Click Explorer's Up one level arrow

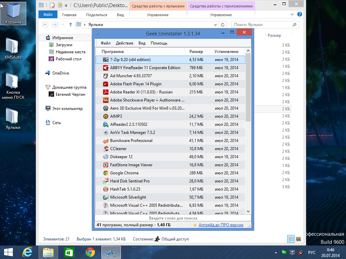pos(70,24)
